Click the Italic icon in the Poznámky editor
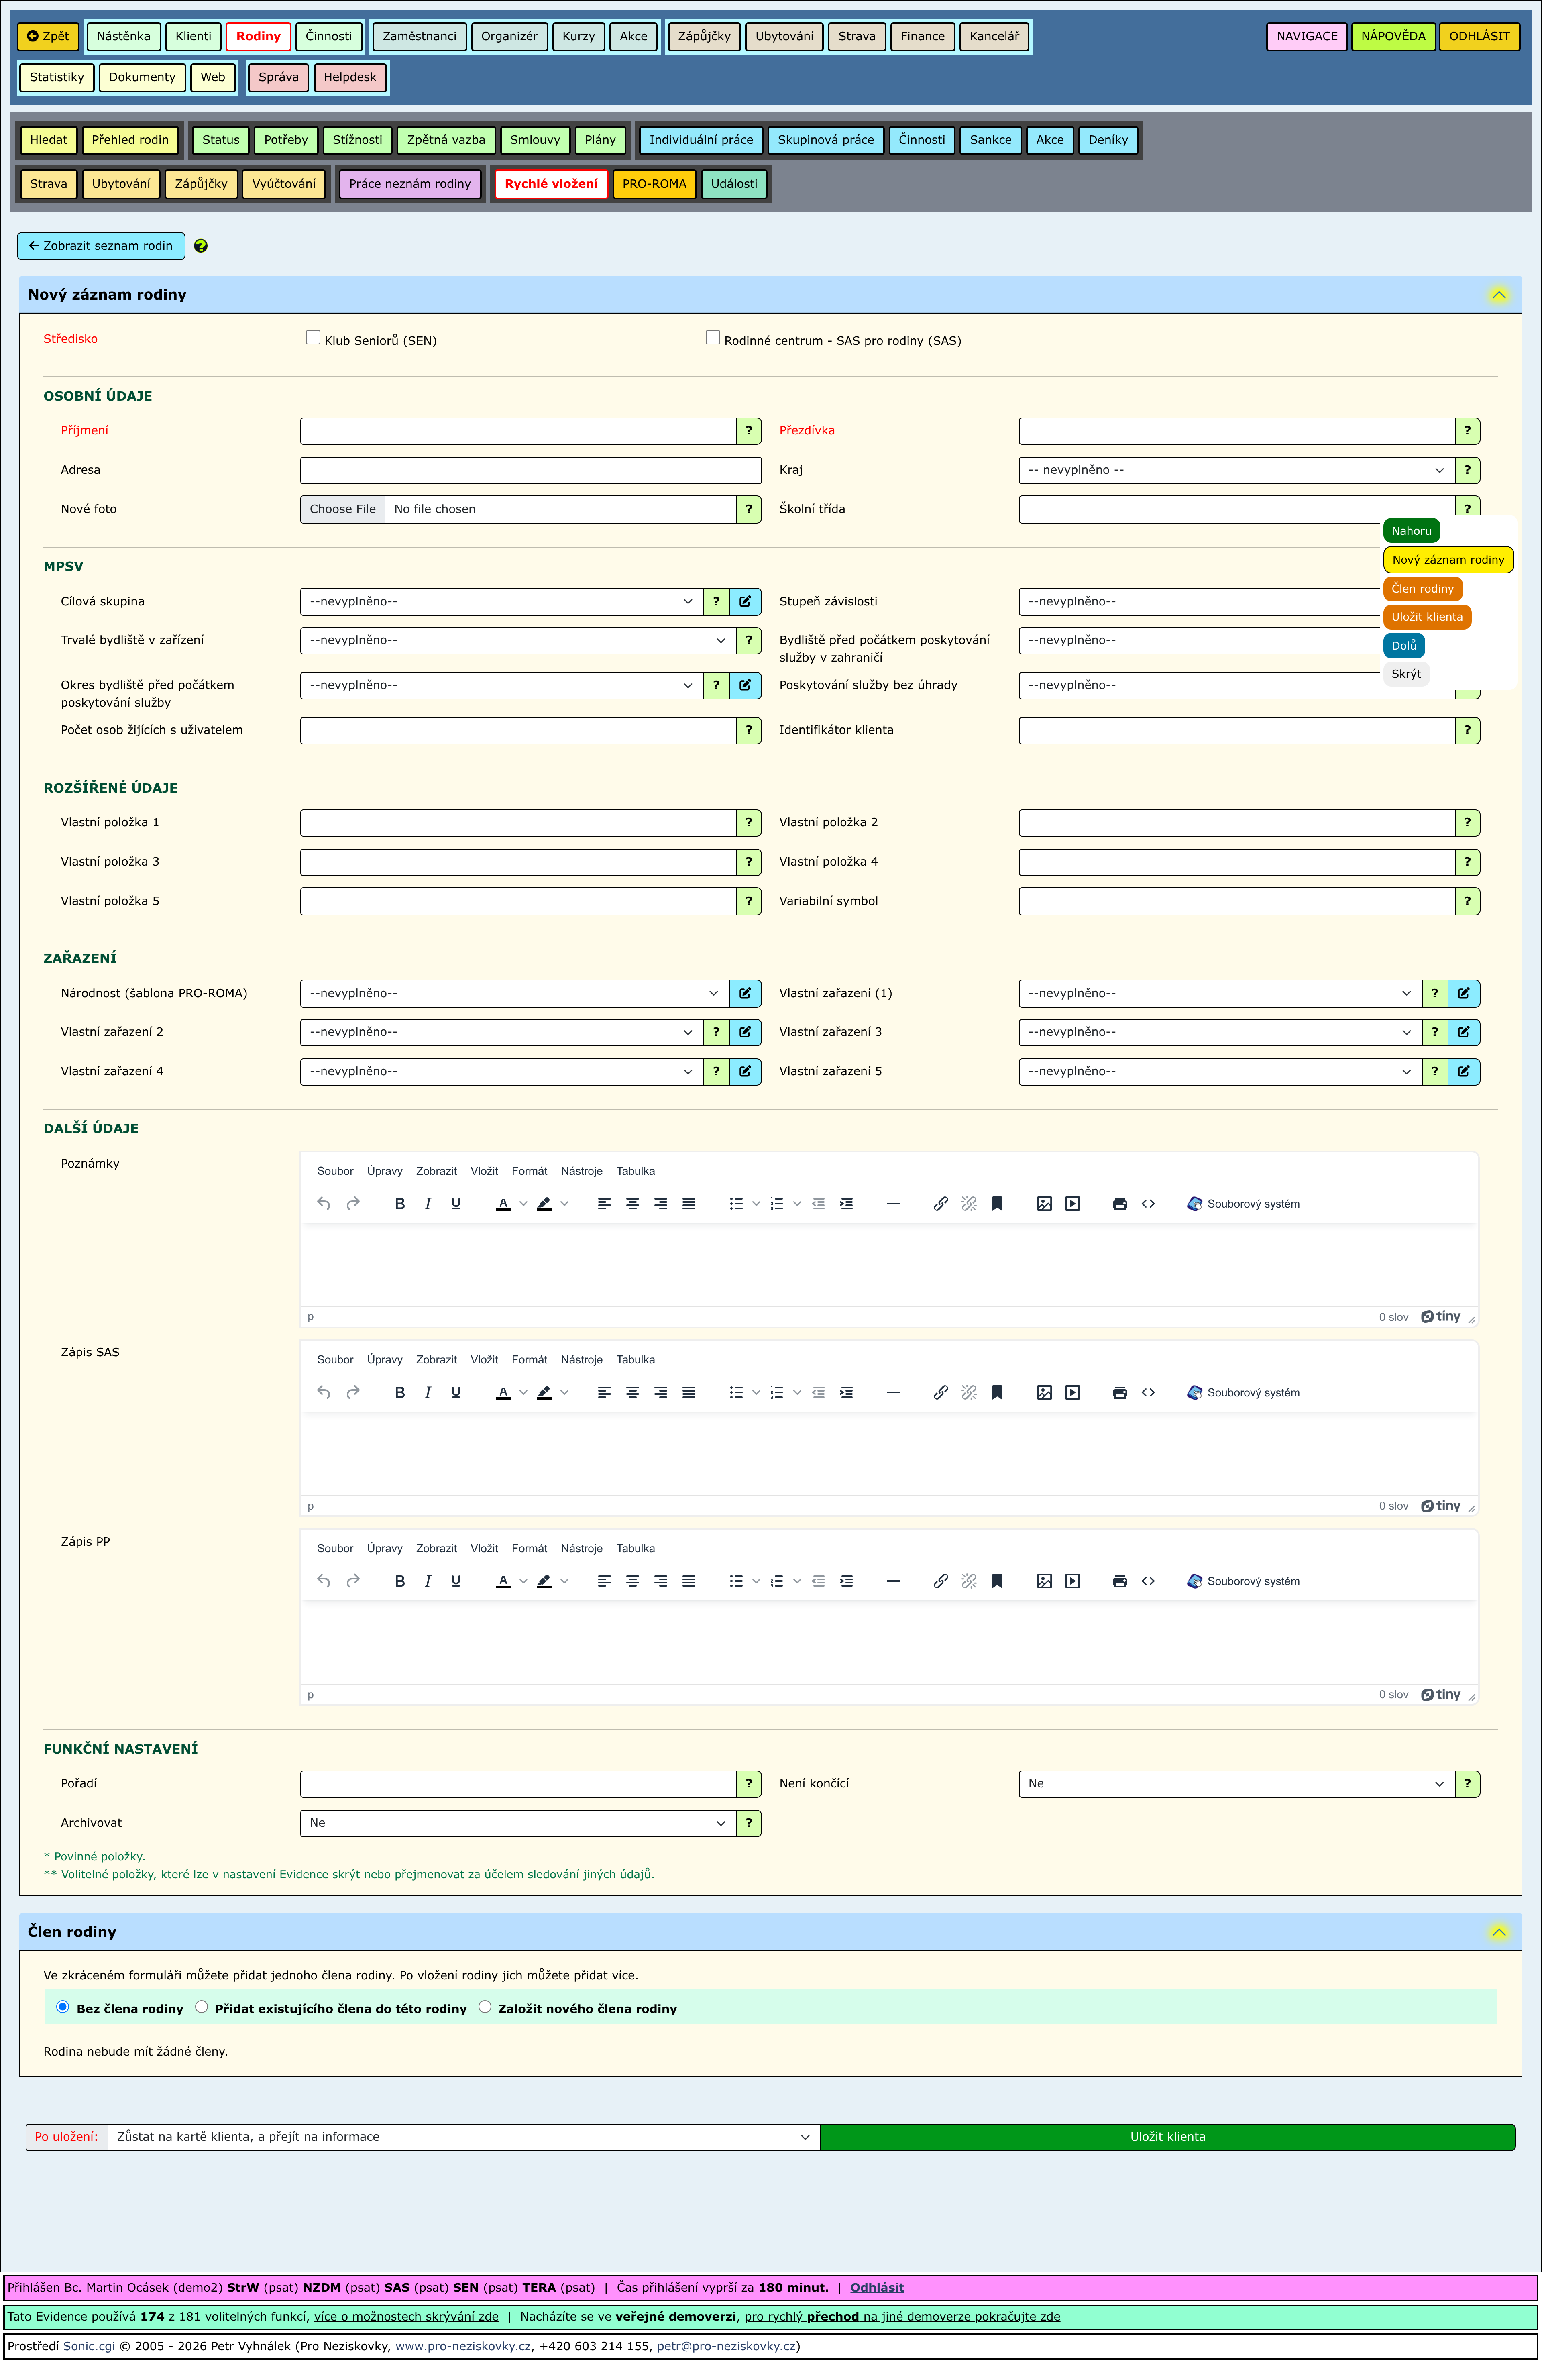Image resolution: width=1544 pixels, height=2380 pixels. (x=428, y=1204)
